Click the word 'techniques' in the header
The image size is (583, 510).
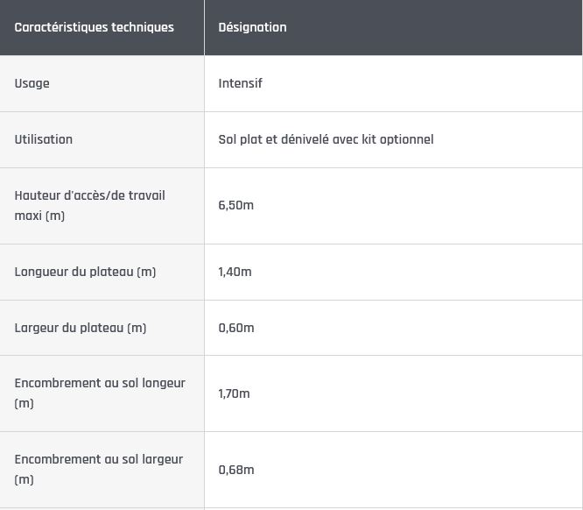click(x=143, y=27)
